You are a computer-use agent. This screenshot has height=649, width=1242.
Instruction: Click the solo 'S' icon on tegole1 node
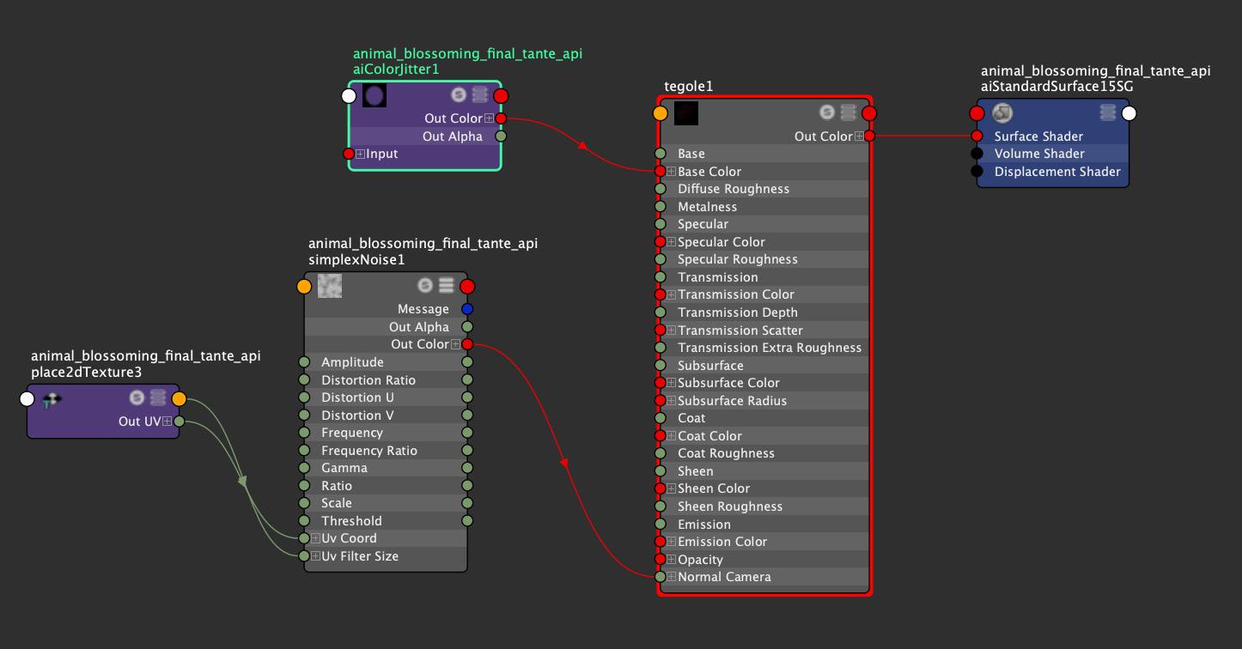pos(827,112)
